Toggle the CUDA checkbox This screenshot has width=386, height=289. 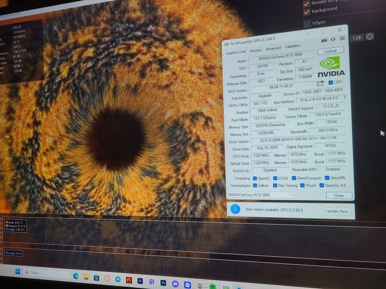pyautogui.click(x=275, y=178)
